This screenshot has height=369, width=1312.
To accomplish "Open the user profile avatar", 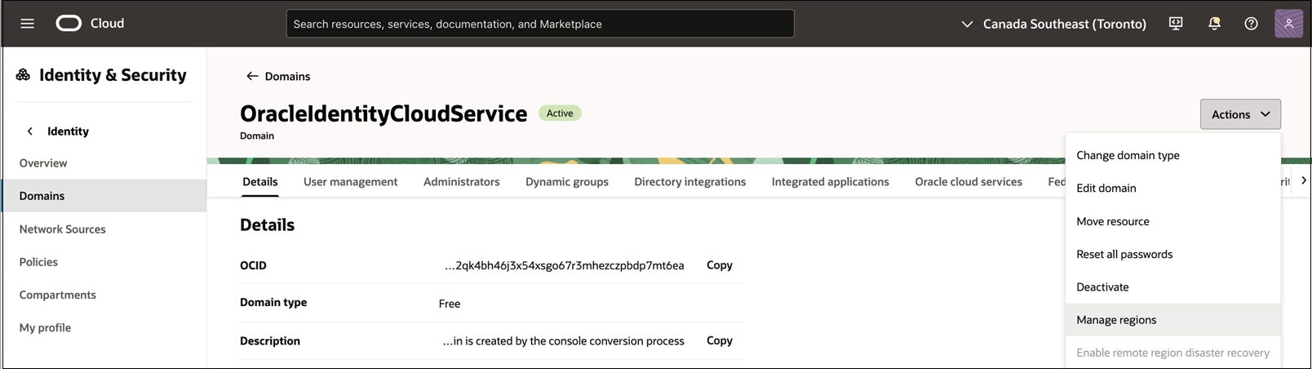I will click(x=1288, y=24).
